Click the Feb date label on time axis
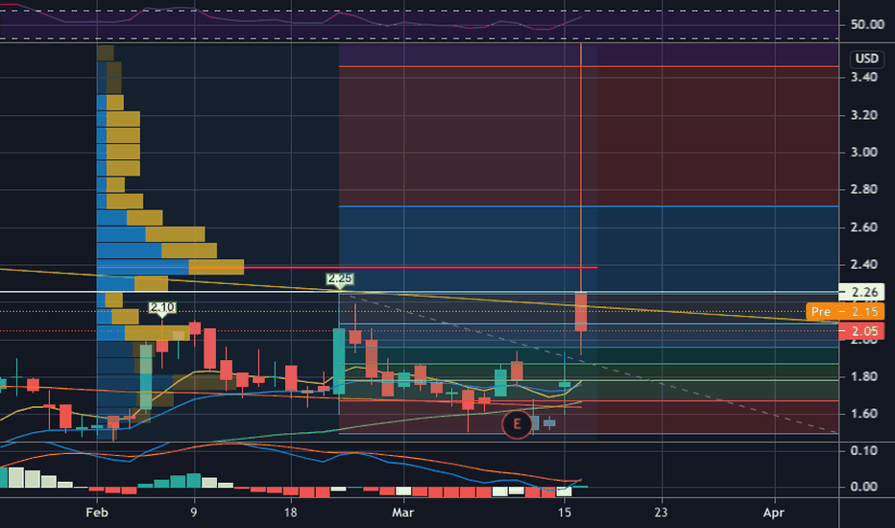 tap(97, 512)
